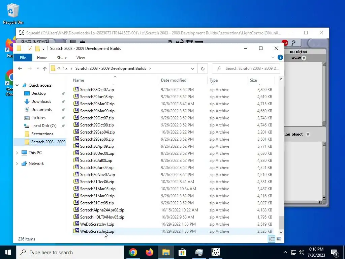Open Windows Start menu
345x259 pixels.
pyautogui.click(x=8, y=252)
